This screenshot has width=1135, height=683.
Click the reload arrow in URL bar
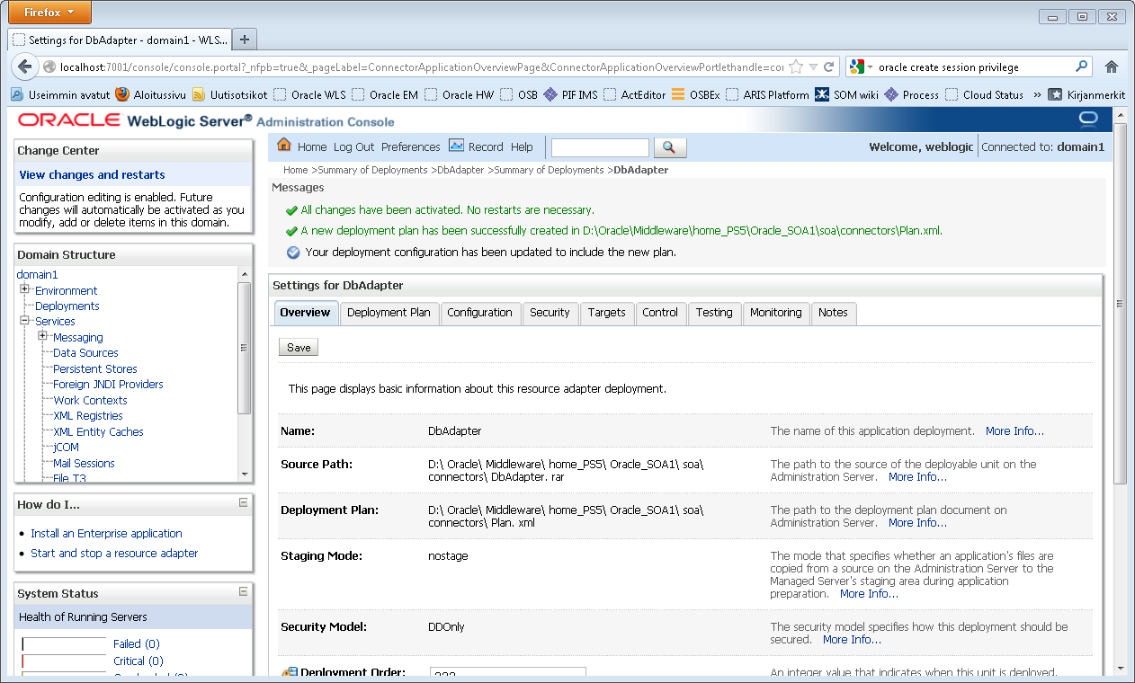(830, 67)
